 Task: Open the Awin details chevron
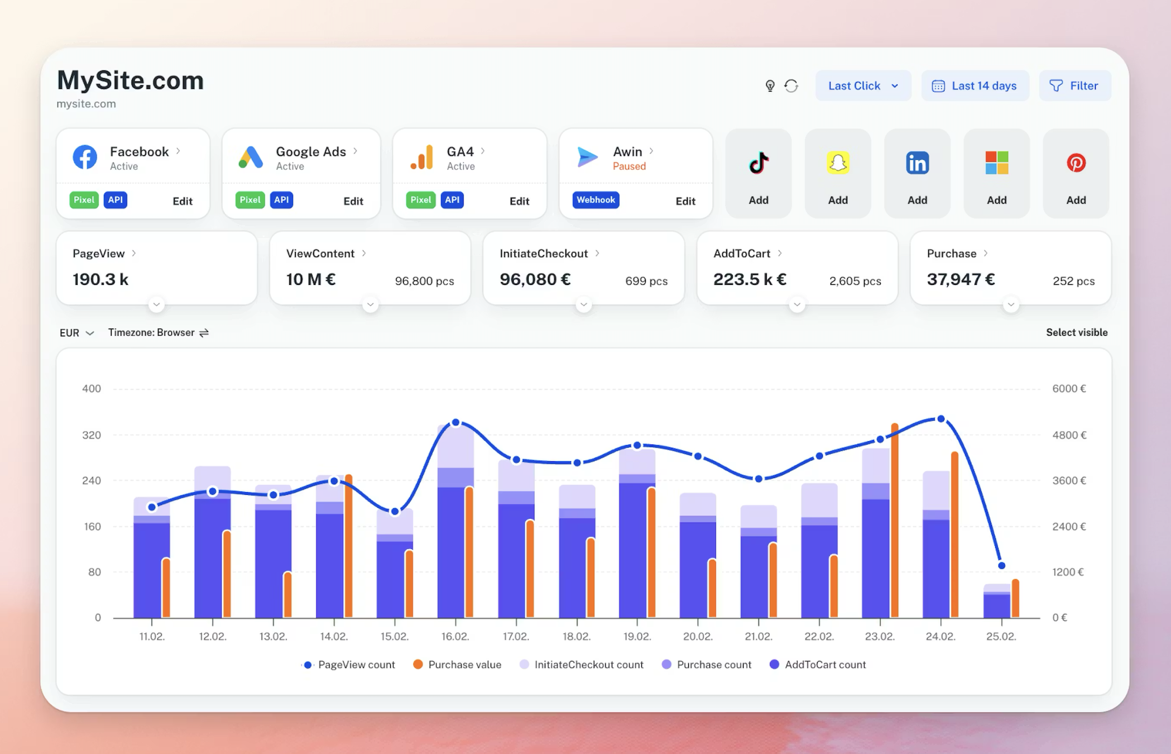point(651,151)
